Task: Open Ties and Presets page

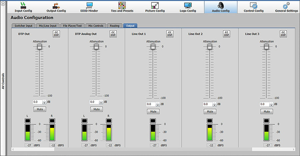Action: pyautogui.click(x=122, y=7)
